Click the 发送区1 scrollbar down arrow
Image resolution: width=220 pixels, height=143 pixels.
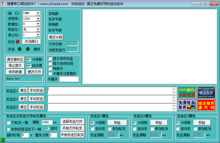click(174, 93)
